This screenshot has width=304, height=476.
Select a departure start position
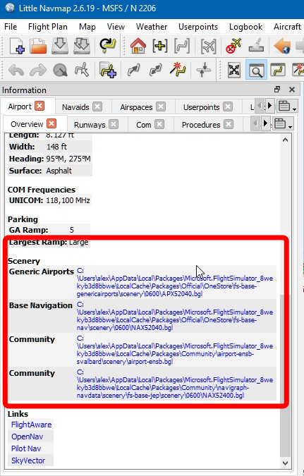[x=60, y=70]
